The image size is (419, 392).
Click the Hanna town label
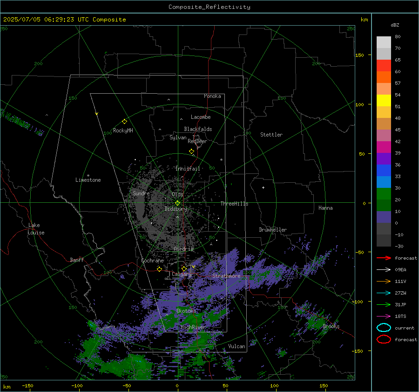[x=325, y=208]
